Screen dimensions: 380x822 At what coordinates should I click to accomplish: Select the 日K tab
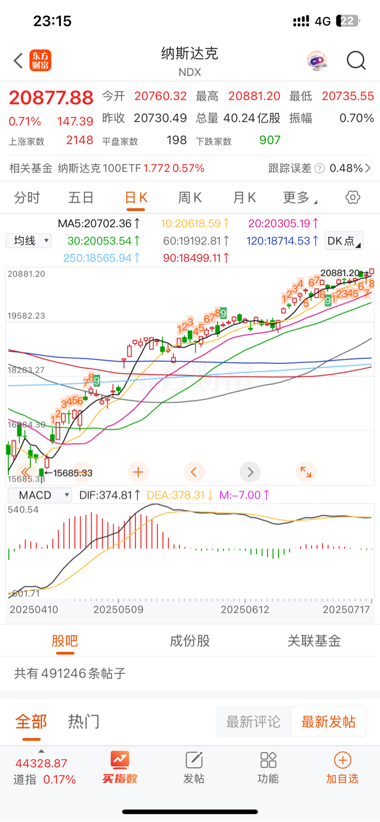(136, 198)
